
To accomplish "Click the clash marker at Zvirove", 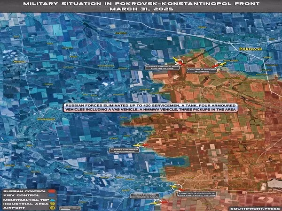I will click(219, 65).
